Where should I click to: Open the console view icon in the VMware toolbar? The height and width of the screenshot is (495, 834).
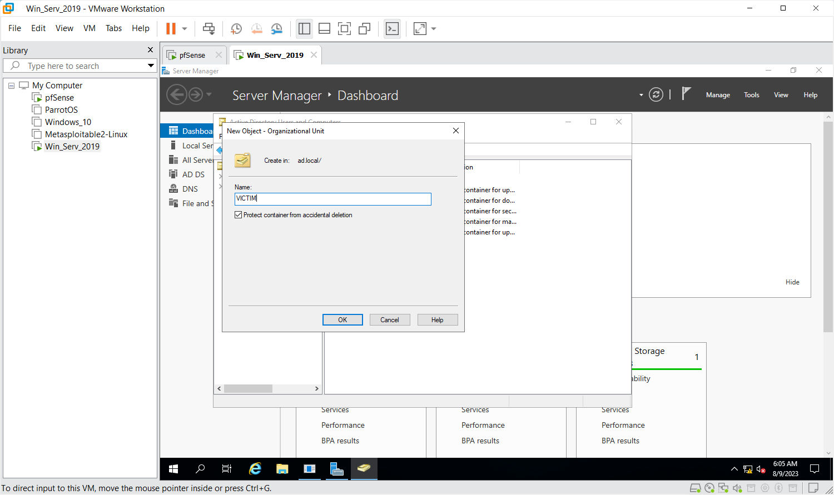click(x=392, y=29)
